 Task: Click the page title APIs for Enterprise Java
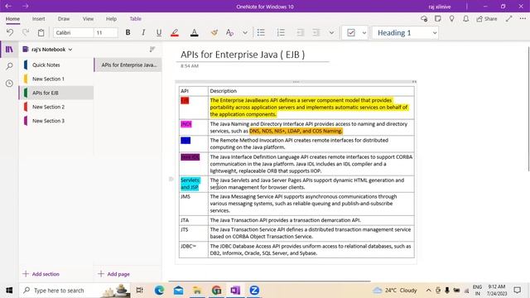(243, 55)
